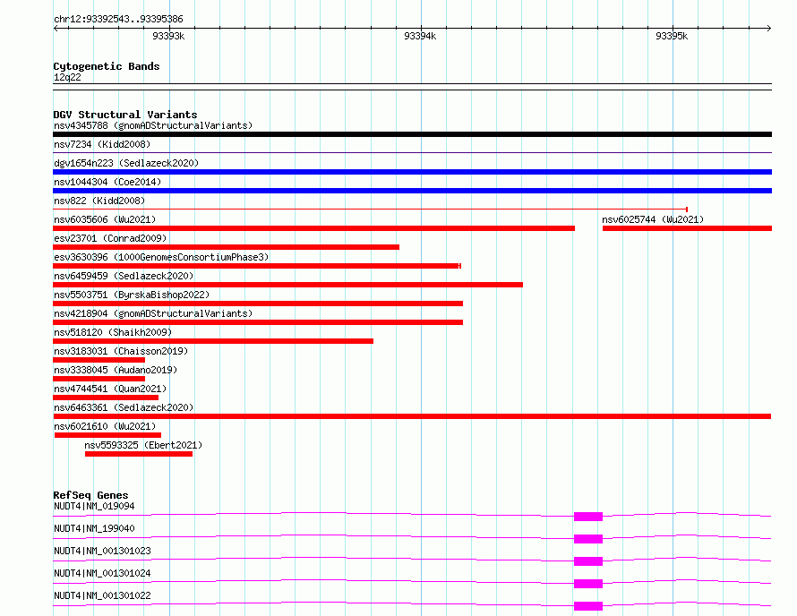797x616 pixels.
Task: Open nsv822 (Kidd2008) label
Action: click(x=99, y=201)
